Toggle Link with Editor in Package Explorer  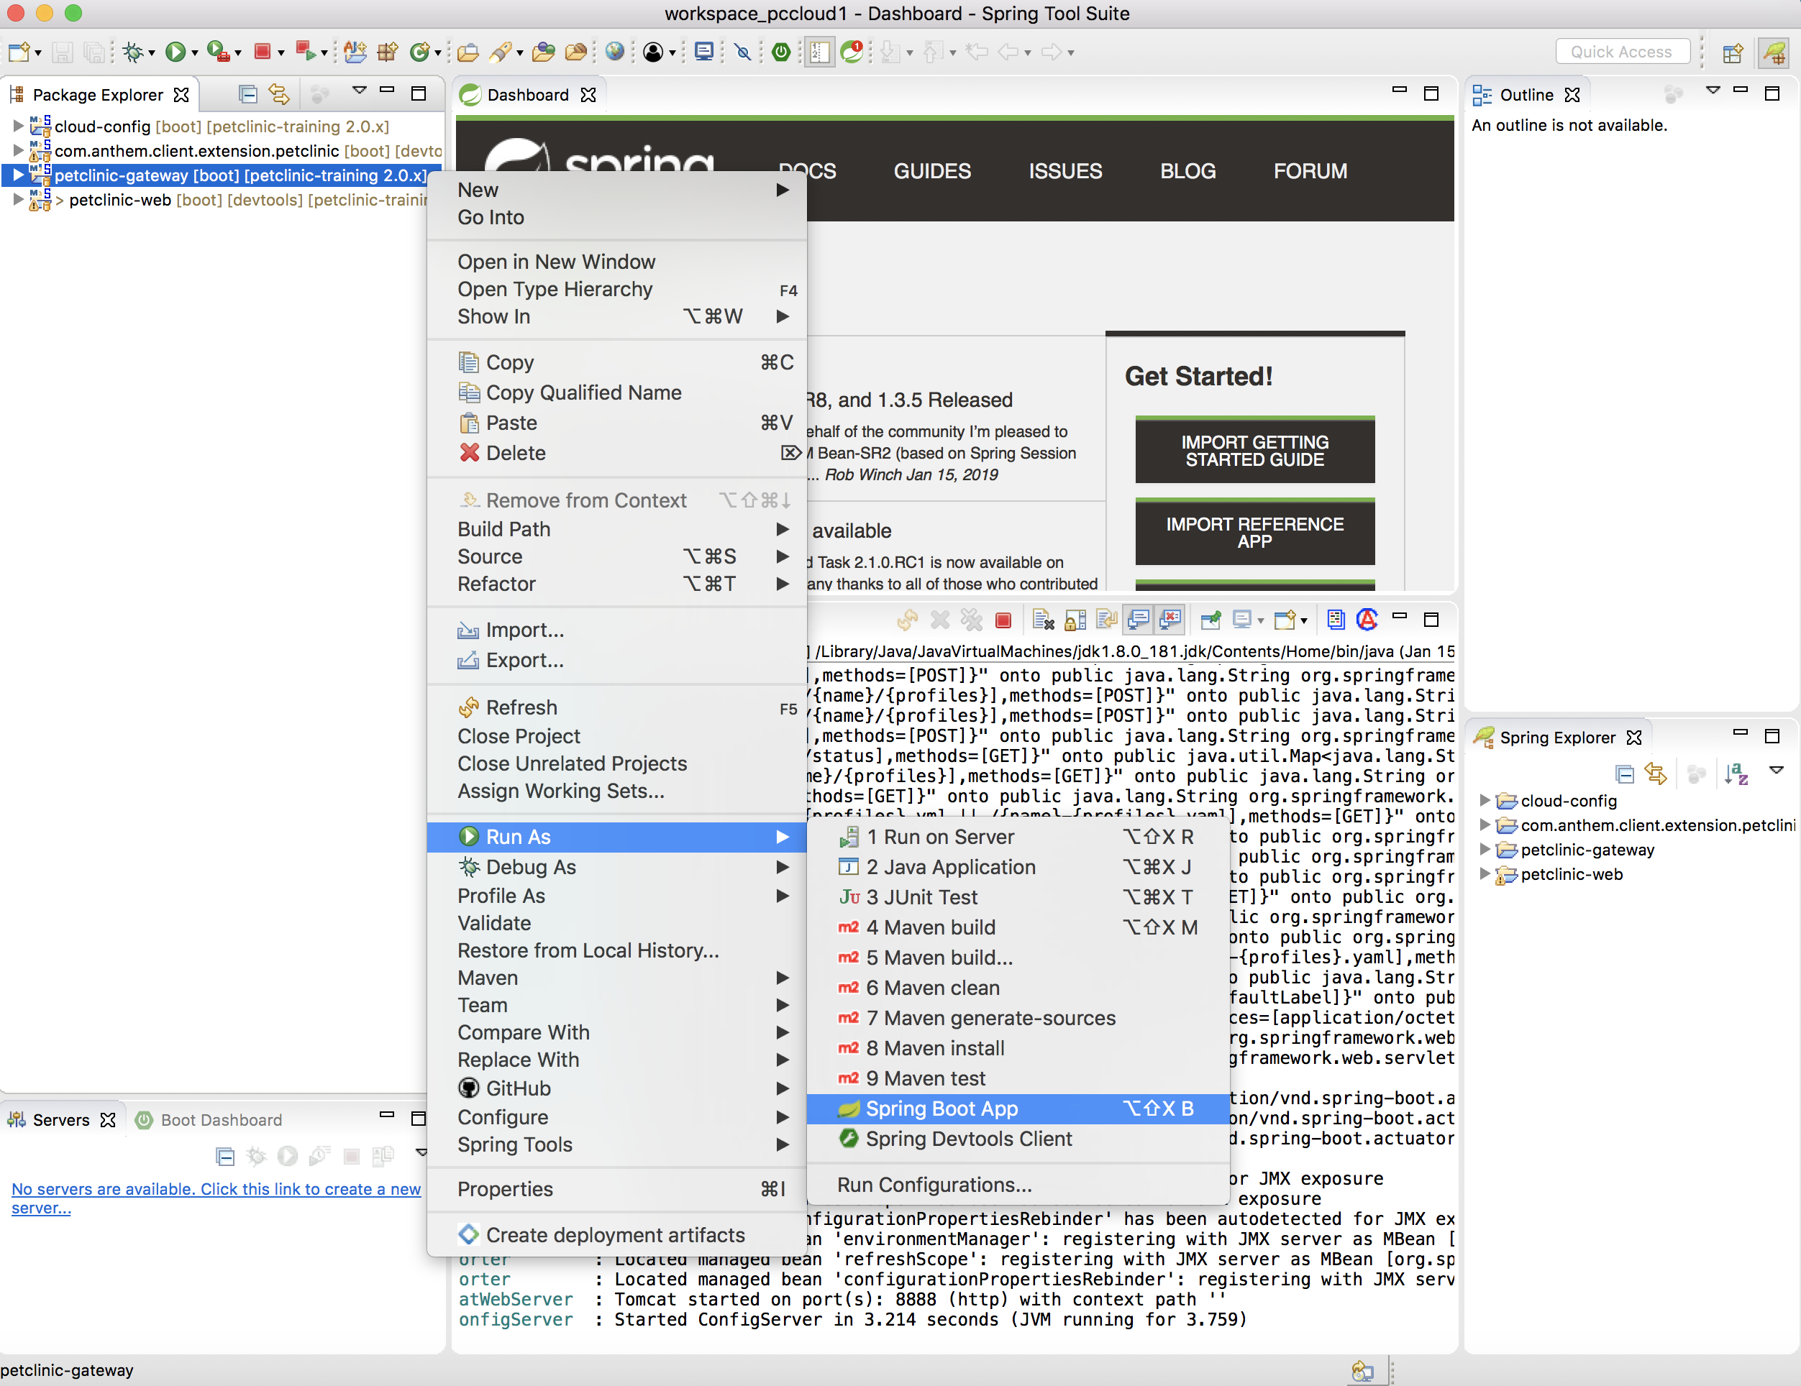(279, 95)
